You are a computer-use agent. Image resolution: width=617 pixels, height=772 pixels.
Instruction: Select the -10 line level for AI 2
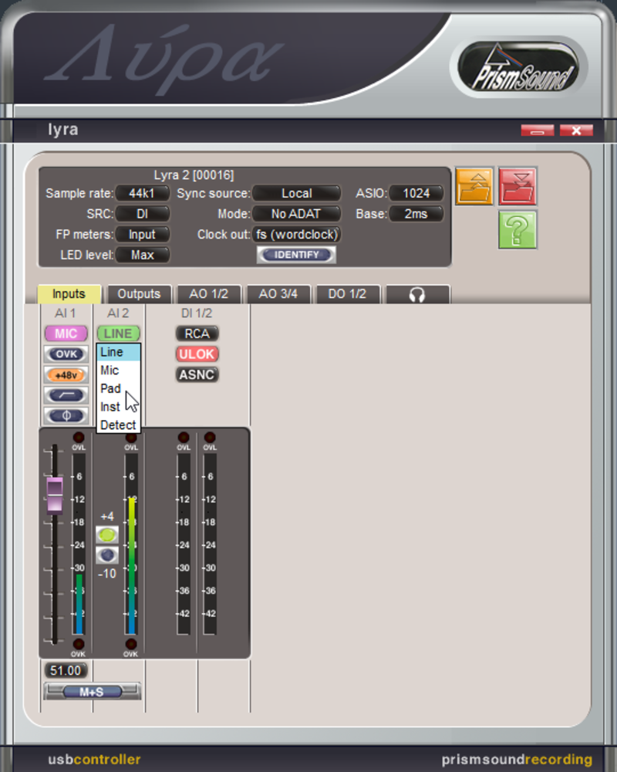click(106, 555)
